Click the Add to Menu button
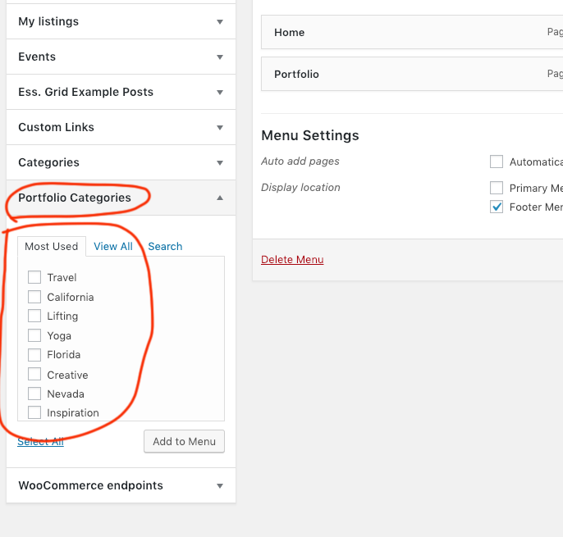This screenshot has height=537, width=563. 184,441
